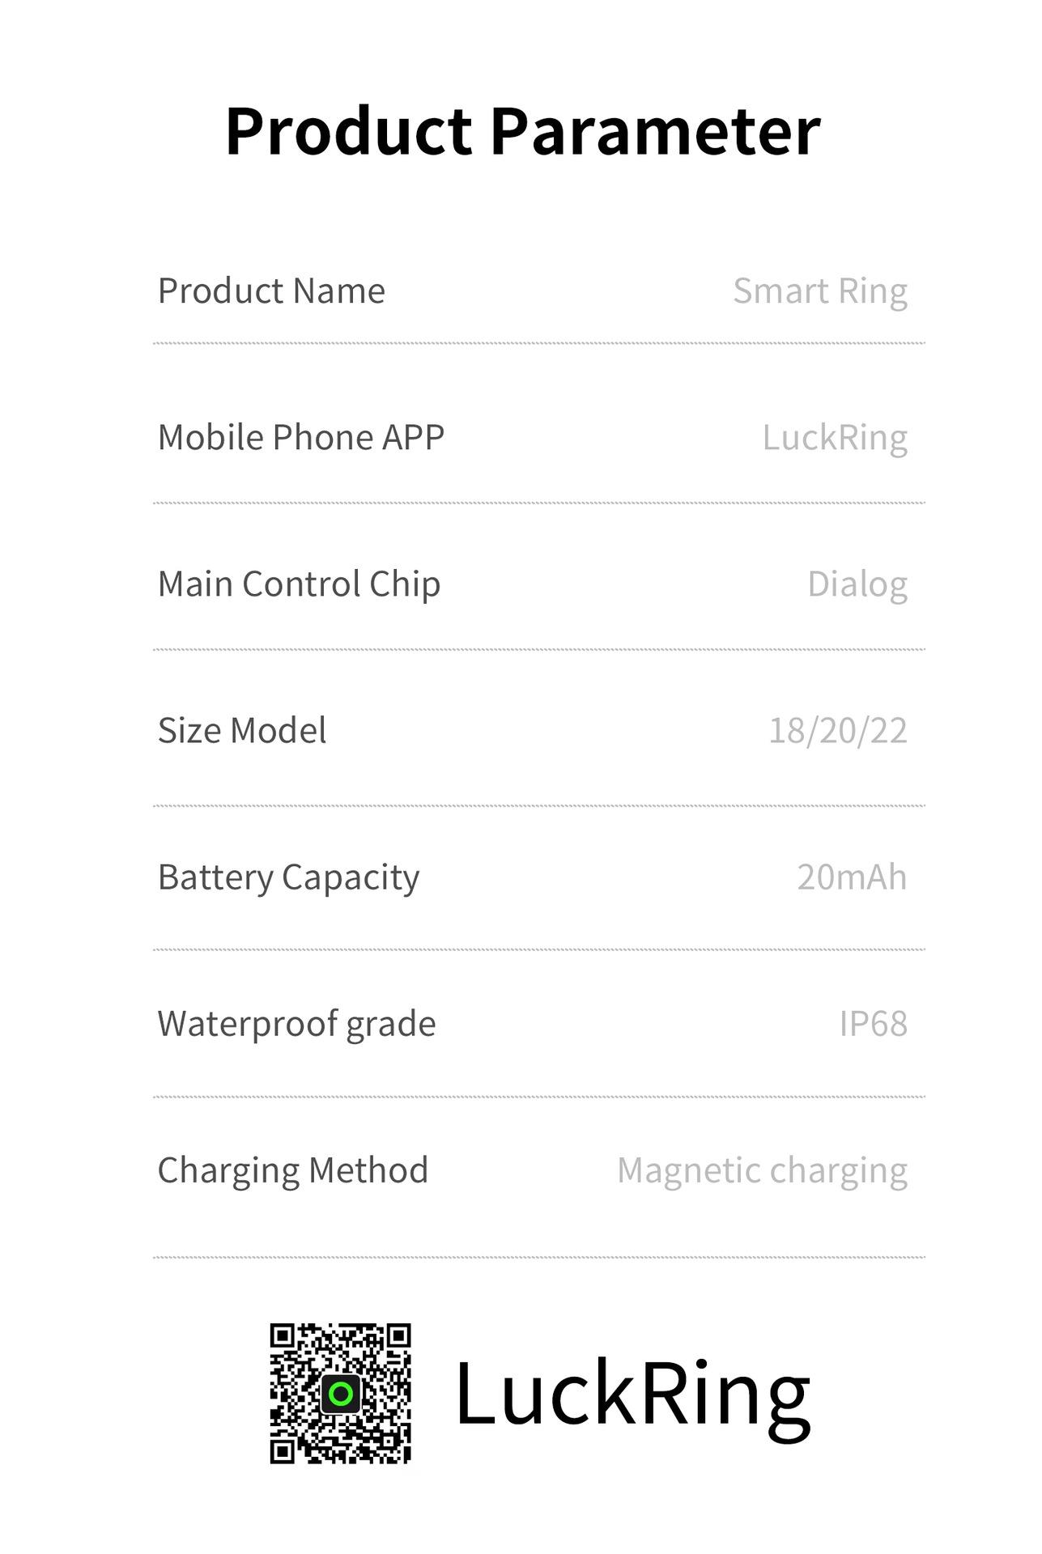Select the Main Control Chip label
1042x1554 pixels.
coord(299,584)
